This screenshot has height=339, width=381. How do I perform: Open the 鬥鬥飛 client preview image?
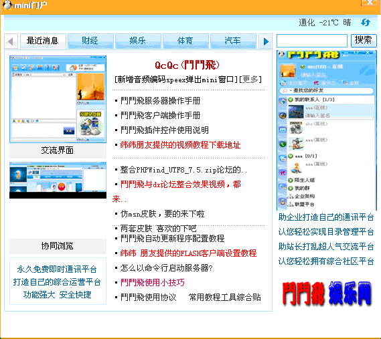coord(327,130)
